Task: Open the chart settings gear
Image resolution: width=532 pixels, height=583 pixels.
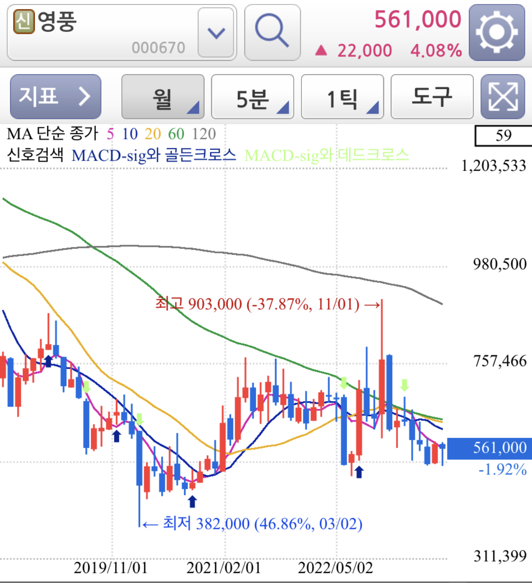Action: (497, 32)
